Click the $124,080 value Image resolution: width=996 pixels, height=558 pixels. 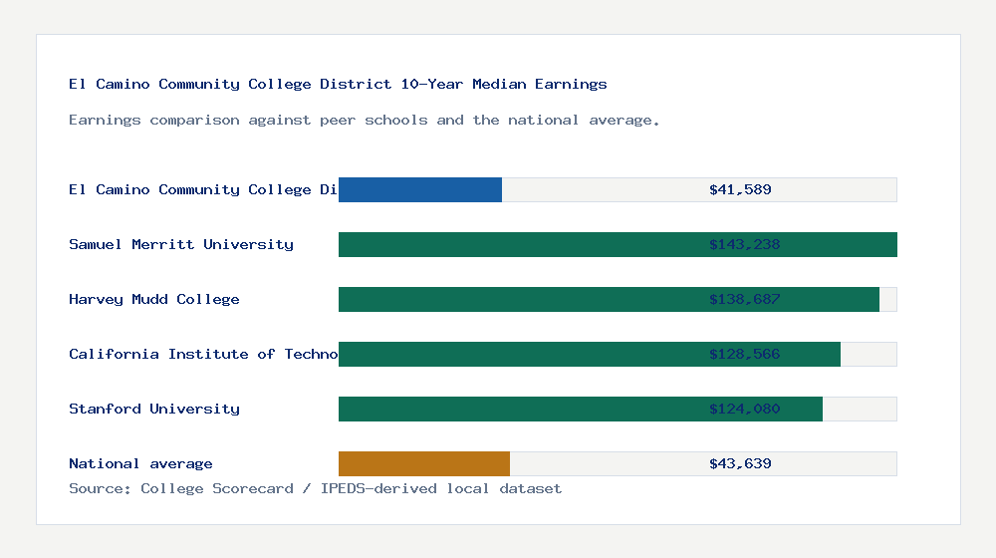(x=744, y=409)
